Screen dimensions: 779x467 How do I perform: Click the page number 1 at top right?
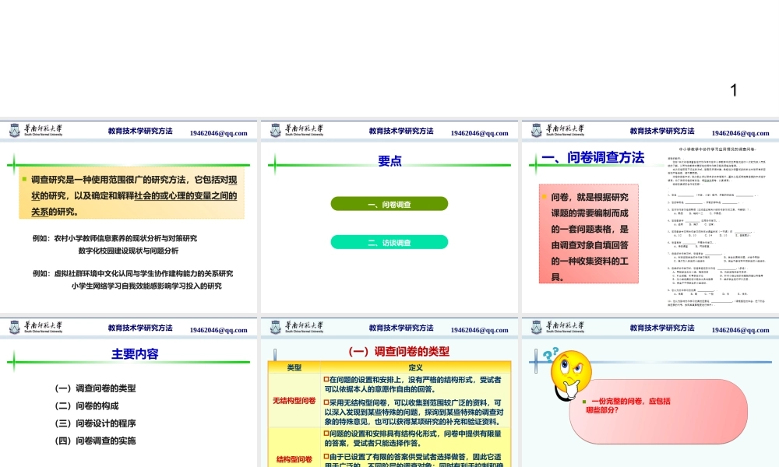pos(732,90)
